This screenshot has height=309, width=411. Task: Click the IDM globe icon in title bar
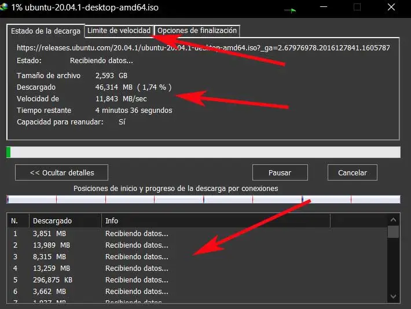3,7
